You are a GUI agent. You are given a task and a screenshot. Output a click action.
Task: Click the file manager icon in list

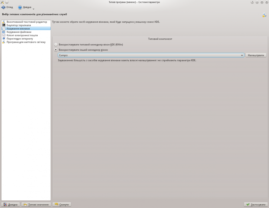[x=4, y=32]
